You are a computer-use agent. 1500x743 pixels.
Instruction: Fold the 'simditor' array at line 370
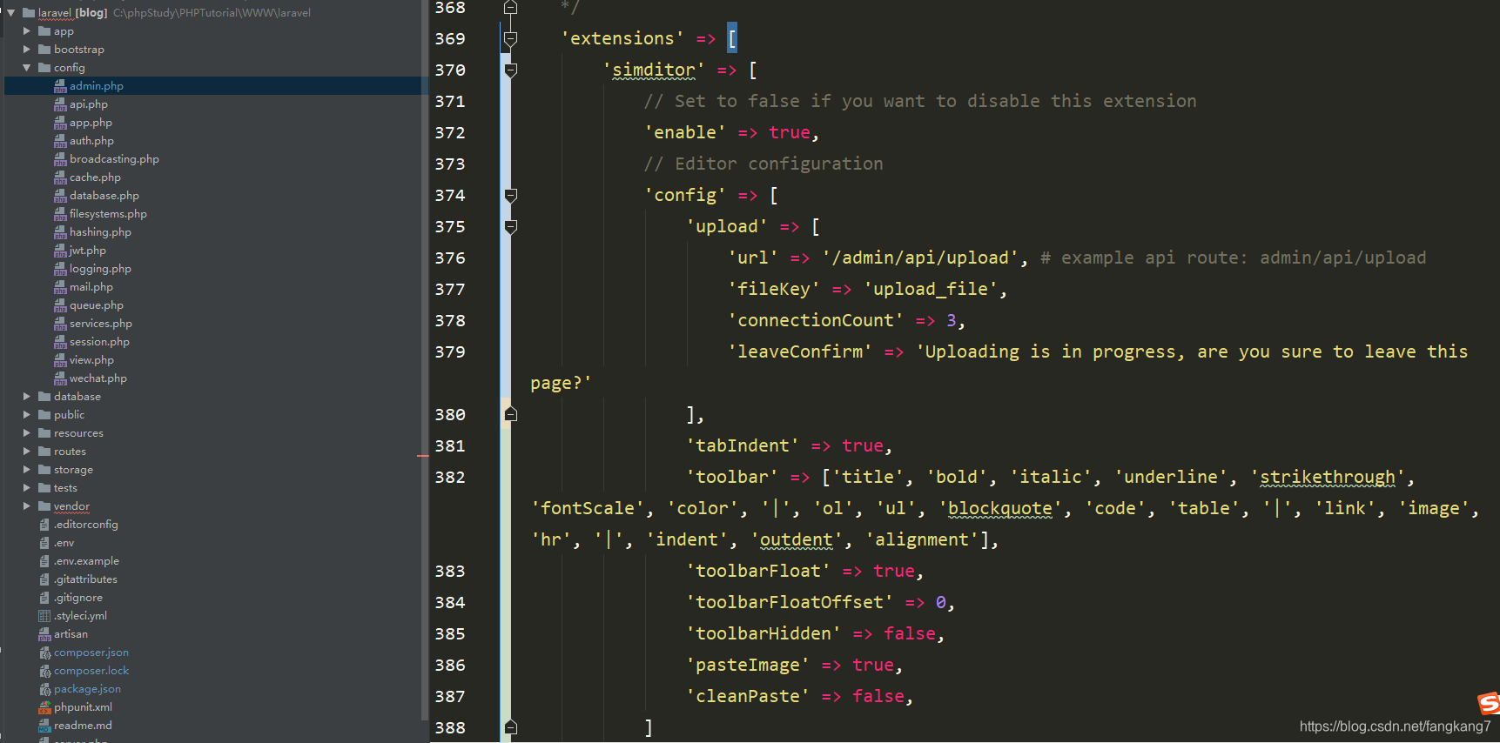(x=511, y=70)
